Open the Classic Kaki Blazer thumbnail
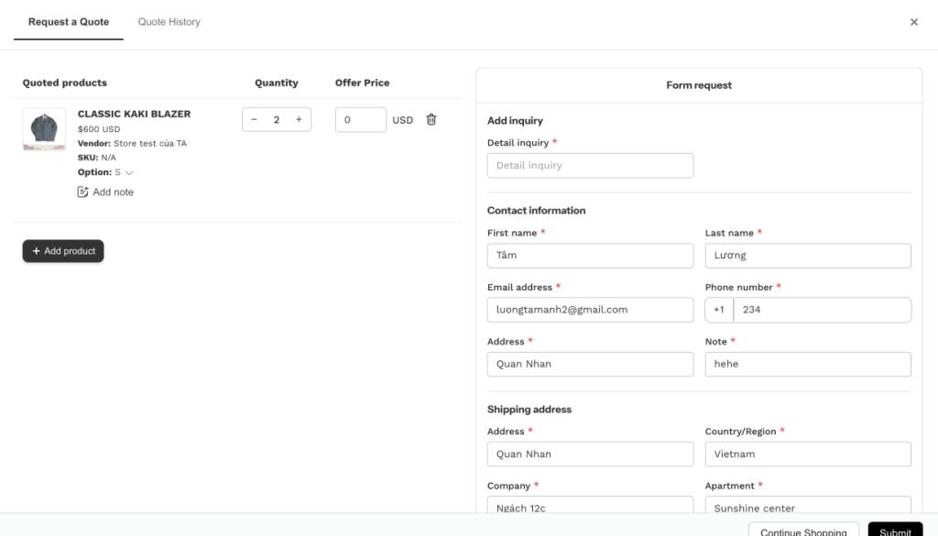The width and height of the screenshot is (938, 536). (44, 129)
